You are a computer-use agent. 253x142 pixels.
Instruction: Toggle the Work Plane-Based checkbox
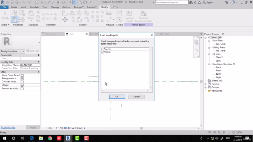pyautogui.click(x=22, y=75)
